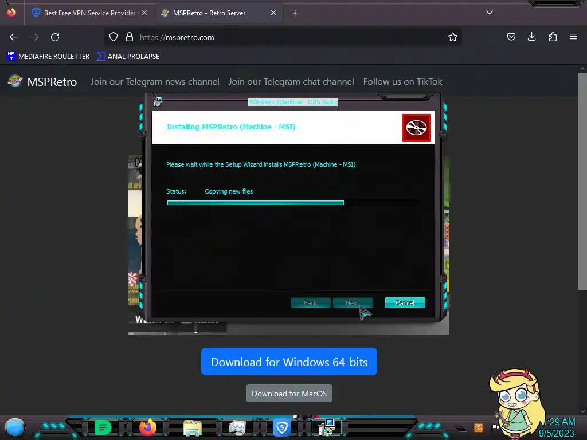Click the 9/5/2023 date in tray
The width and height of the screenshot is (587, 440).
point(556,433)
